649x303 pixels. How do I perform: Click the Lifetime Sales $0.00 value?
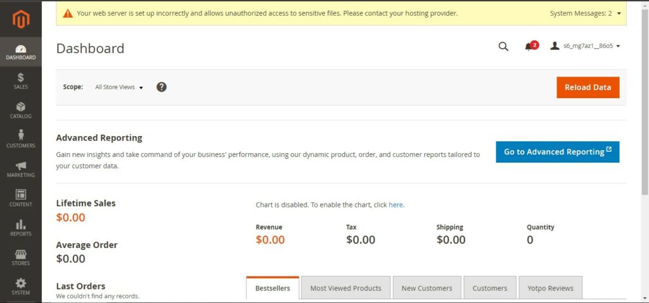[x=71, y=218]
